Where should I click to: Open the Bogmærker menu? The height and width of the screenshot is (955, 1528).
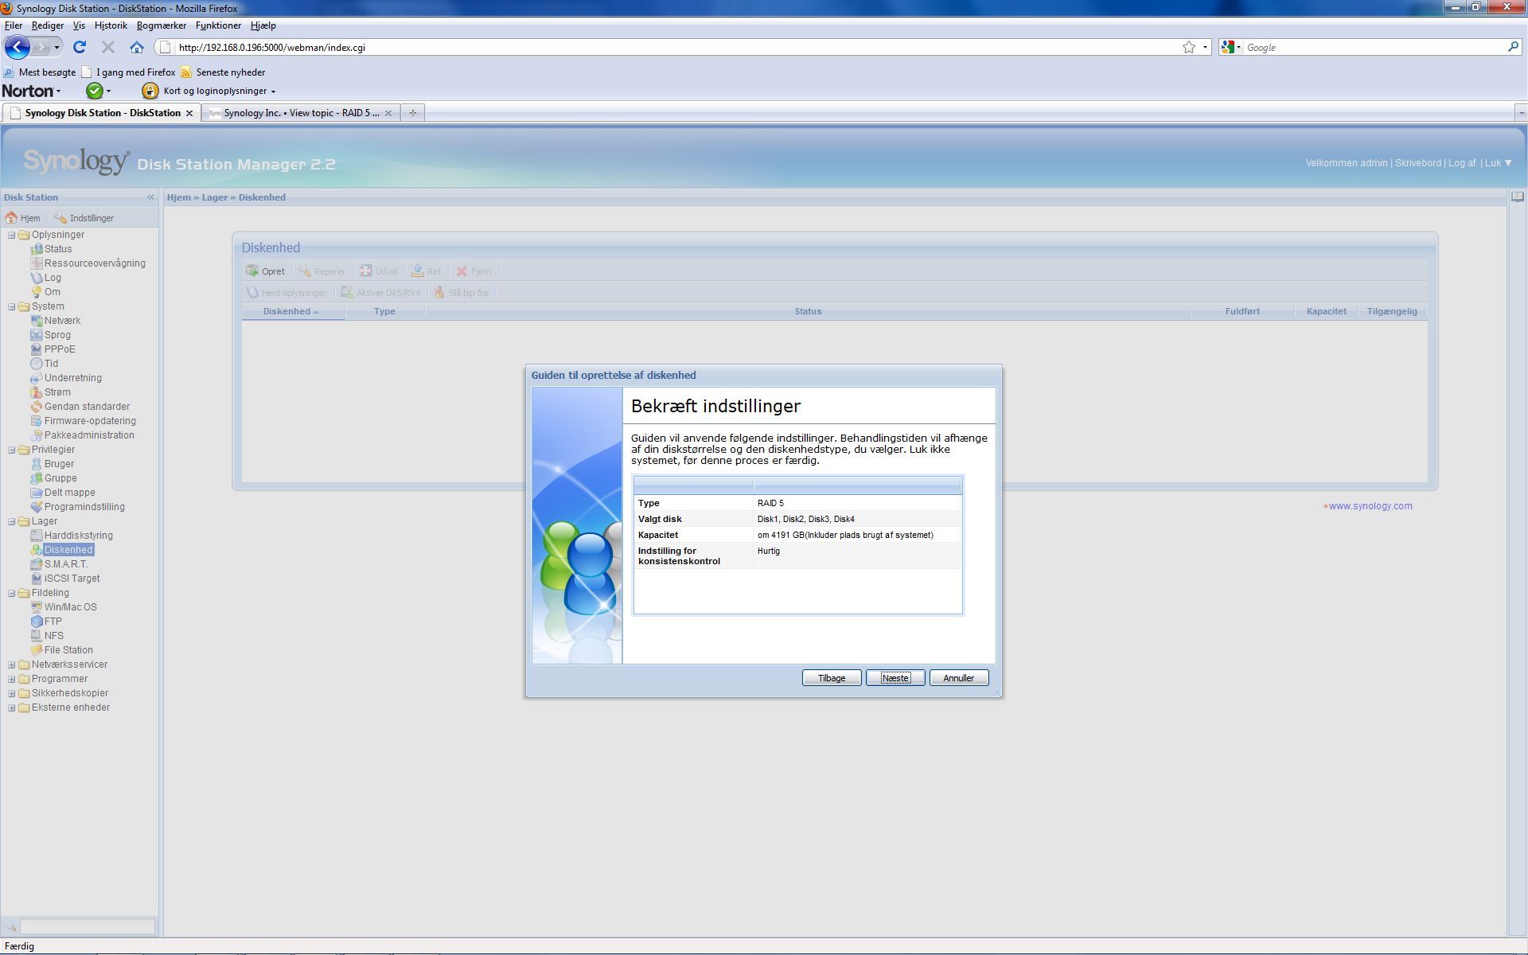click(161, 25)
